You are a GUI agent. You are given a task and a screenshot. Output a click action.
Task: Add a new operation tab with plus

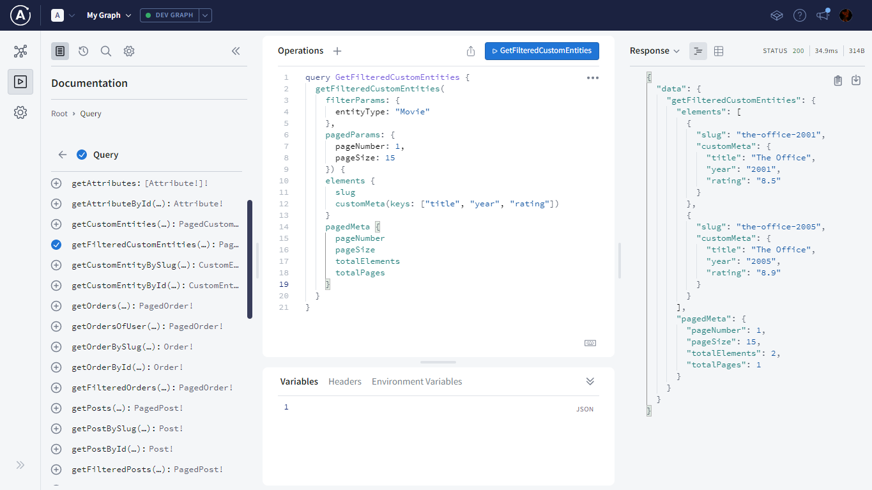click(x=337, y=51)
